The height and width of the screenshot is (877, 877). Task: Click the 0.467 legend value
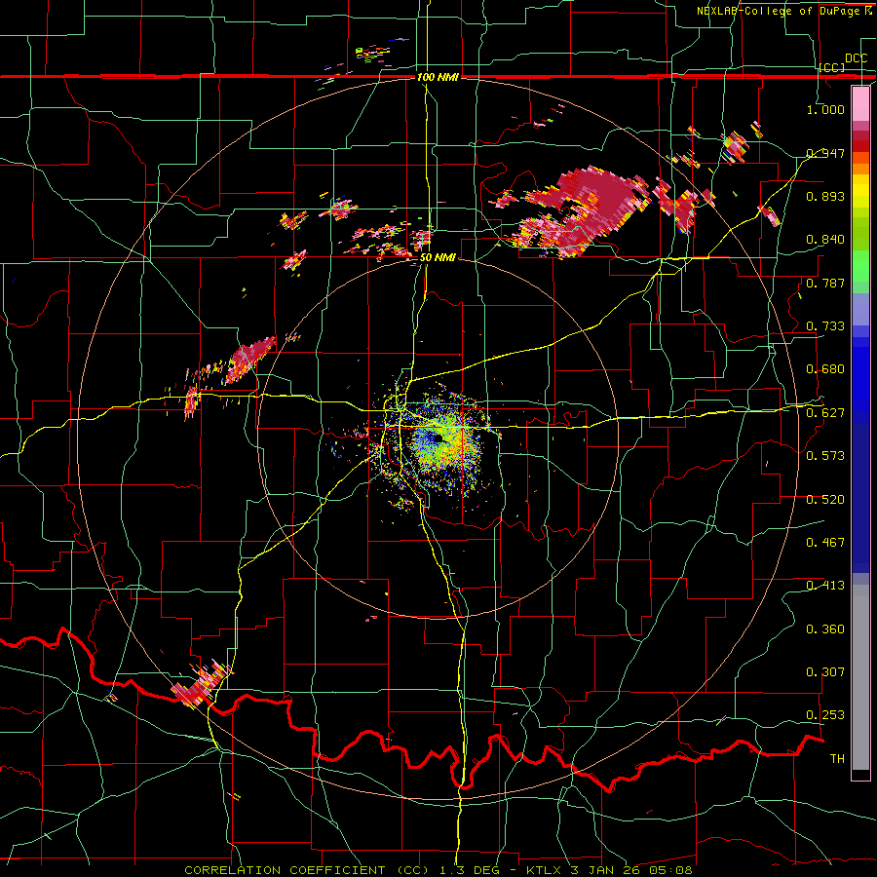825,543
